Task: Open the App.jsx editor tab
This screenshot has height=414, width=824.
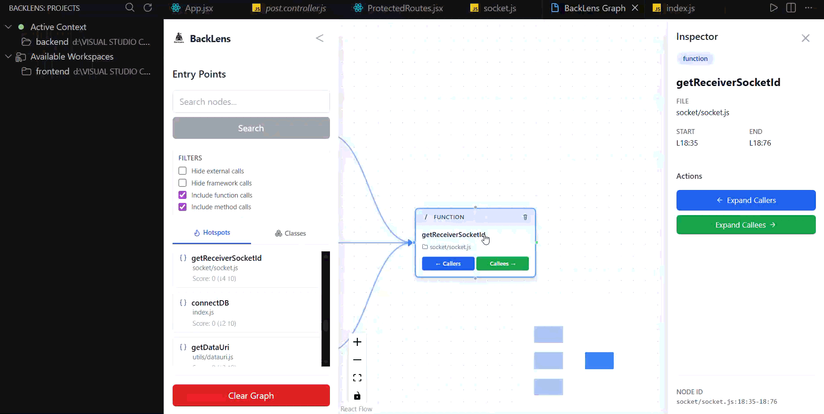Action: [193, 8]
